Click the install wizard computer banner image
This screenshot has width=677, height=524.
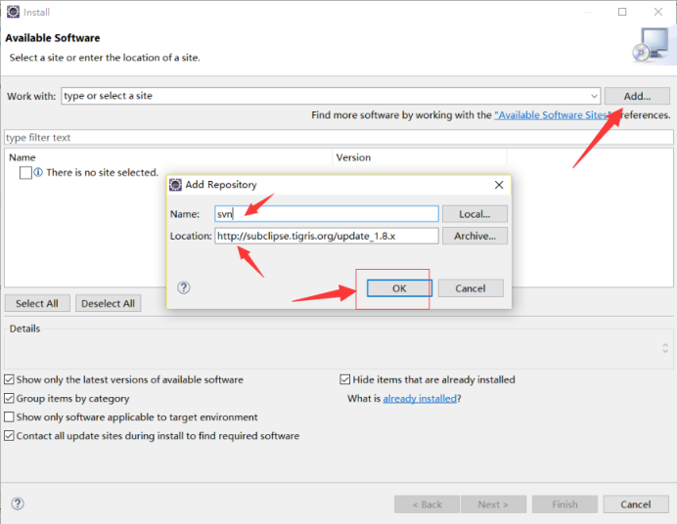(x=652, y=45)
